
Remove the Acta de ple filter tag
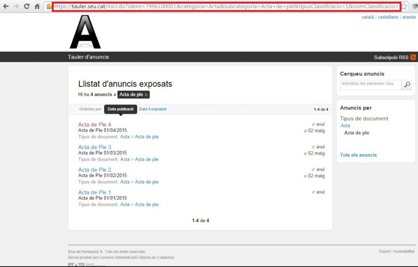click(146, 95)
